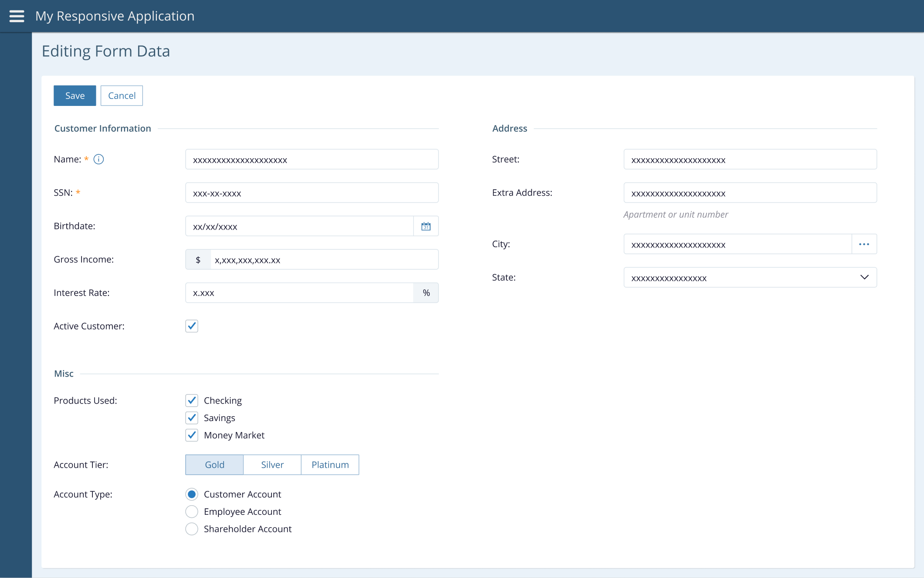Image resolution: width=924 pixels, height=578 pixels.
Task: Choose the Platinum account tier
Action: pos(330,465)
